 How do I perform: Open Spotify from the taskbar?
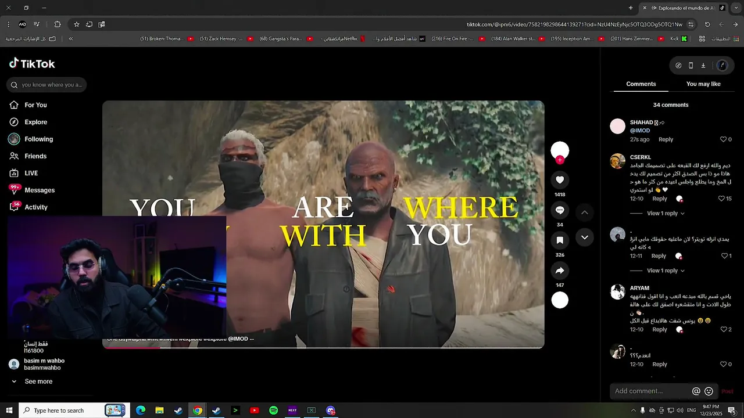tap(273, 410)
